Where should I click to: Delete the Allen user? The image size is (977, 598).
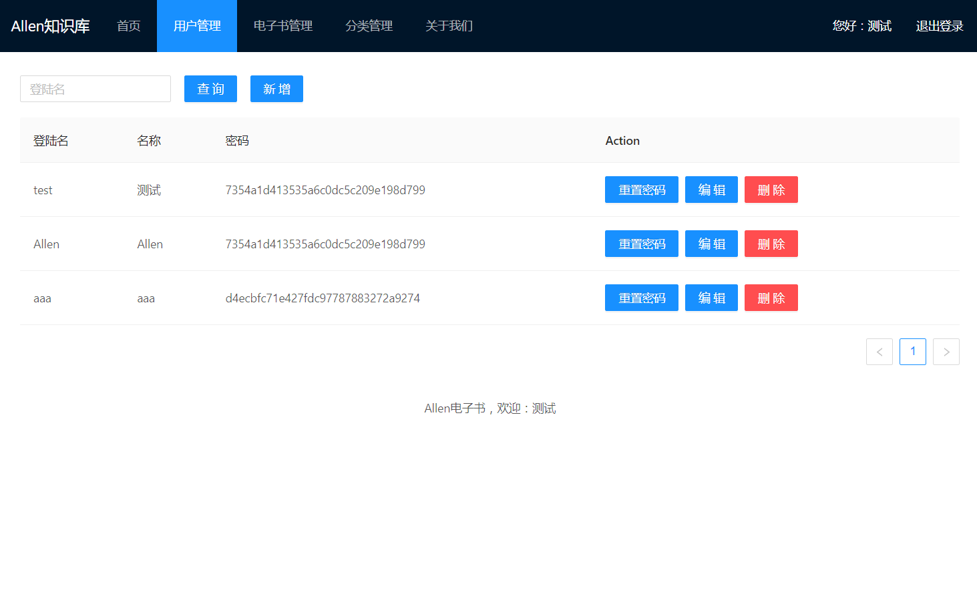tap(771, 244)
